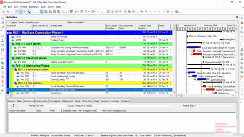Assign resources by role icon
Viewport: 244px width, 137px height.
(x=242, y=54)
